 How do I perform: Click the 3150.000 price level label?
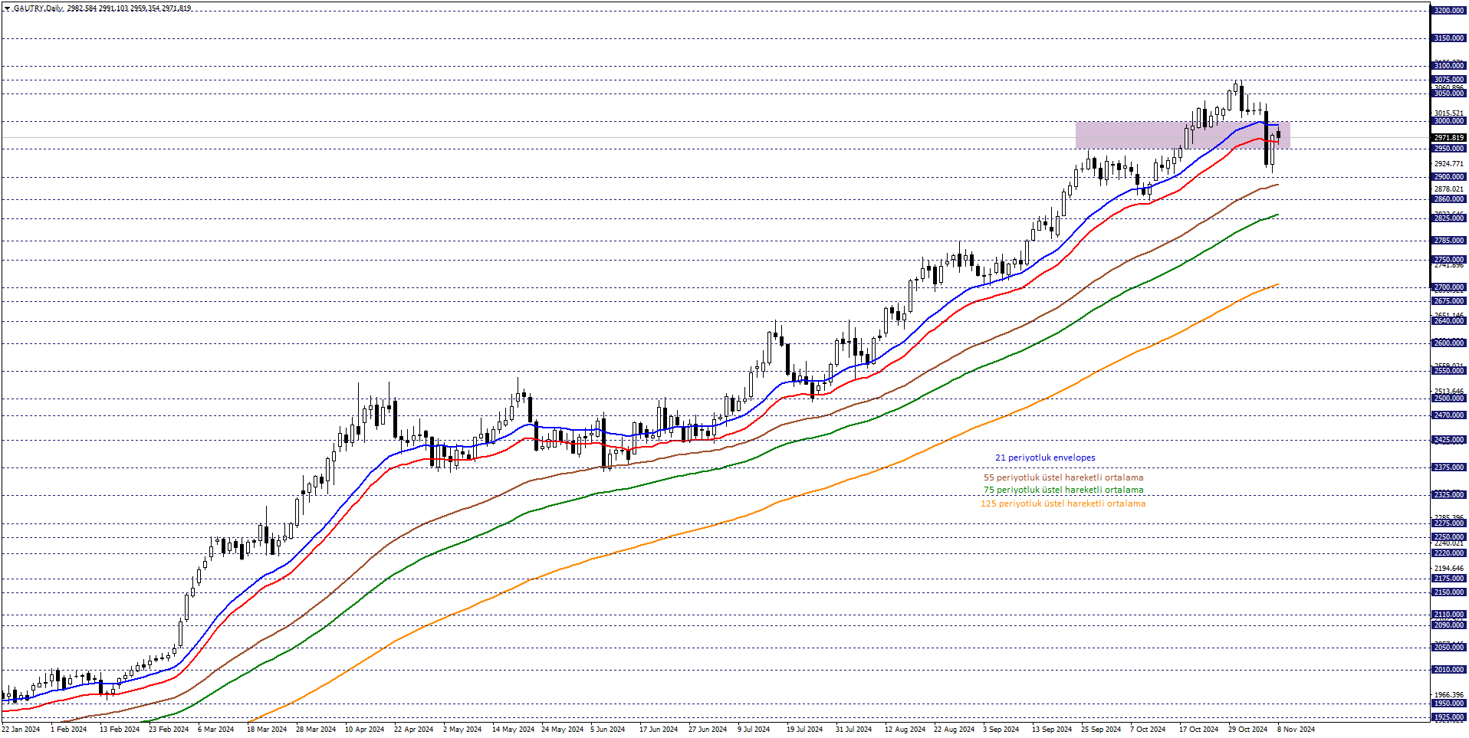[x=1449, y=38]
